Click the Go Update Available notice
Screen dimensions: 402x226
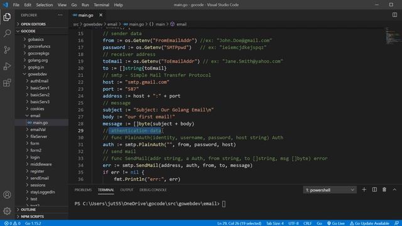coord(369,223)
